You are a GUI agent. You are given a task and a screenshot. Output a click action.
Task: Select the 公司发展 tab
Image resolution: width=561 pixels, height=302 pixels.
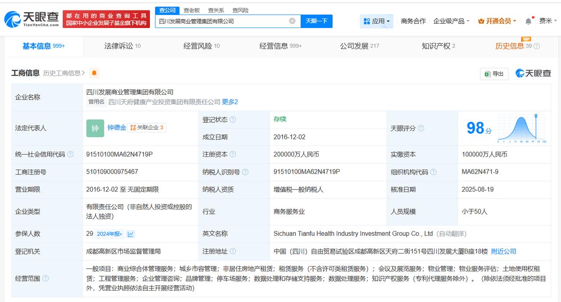click(x=359, y=46)
